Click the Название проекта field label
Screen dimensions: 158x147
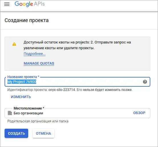(x=23, y=77)
